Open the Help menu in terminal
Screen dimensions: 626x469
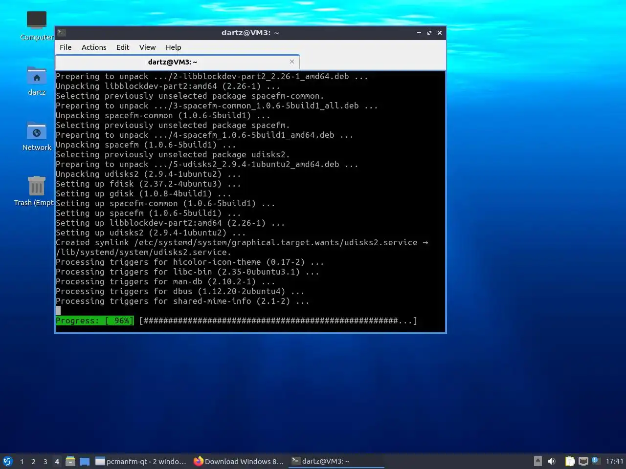pyautogui.click(x=173, y=47)
